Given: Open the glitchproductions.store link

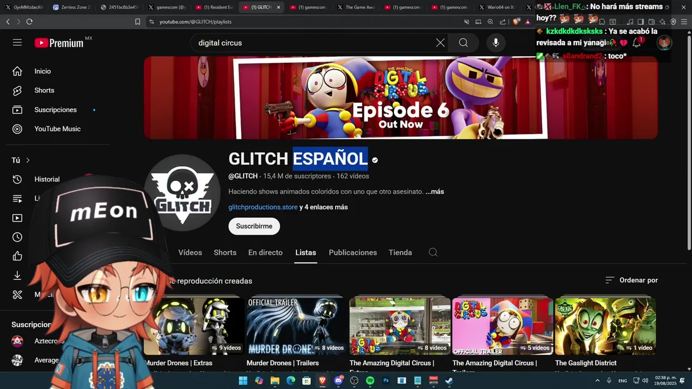Looking at the screenshot, I should tap(263, 207).
